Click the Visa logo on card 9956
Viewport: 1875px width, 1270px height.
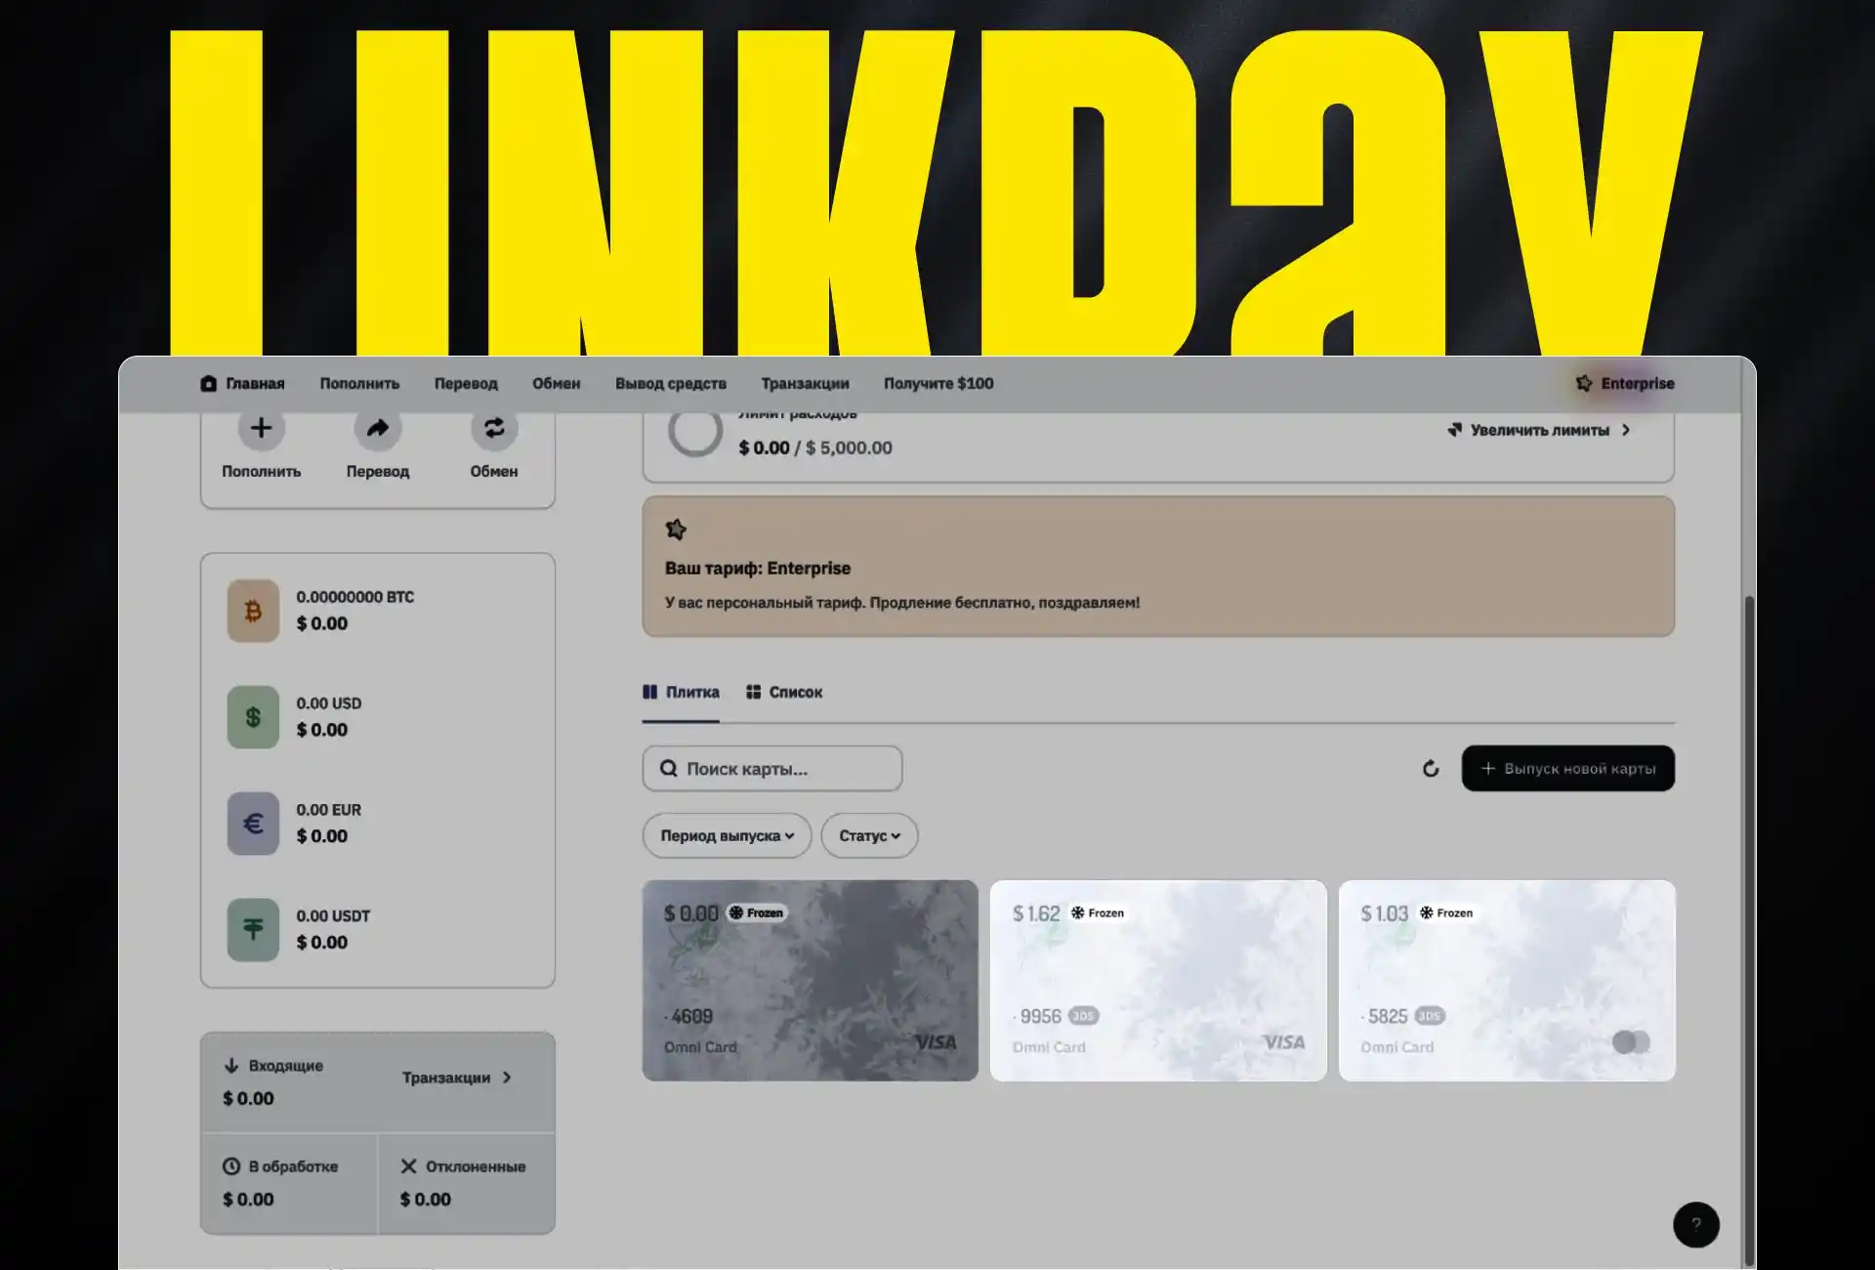[x=1283, y=1042]
